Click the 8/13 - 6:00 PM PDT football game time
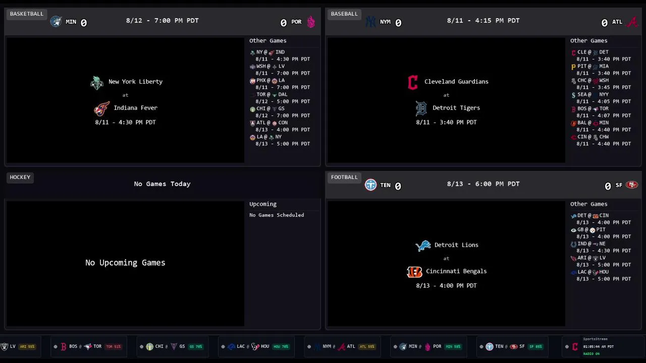Screen dimensions: 646x363 pyautogui.click(x=483, y=184)
